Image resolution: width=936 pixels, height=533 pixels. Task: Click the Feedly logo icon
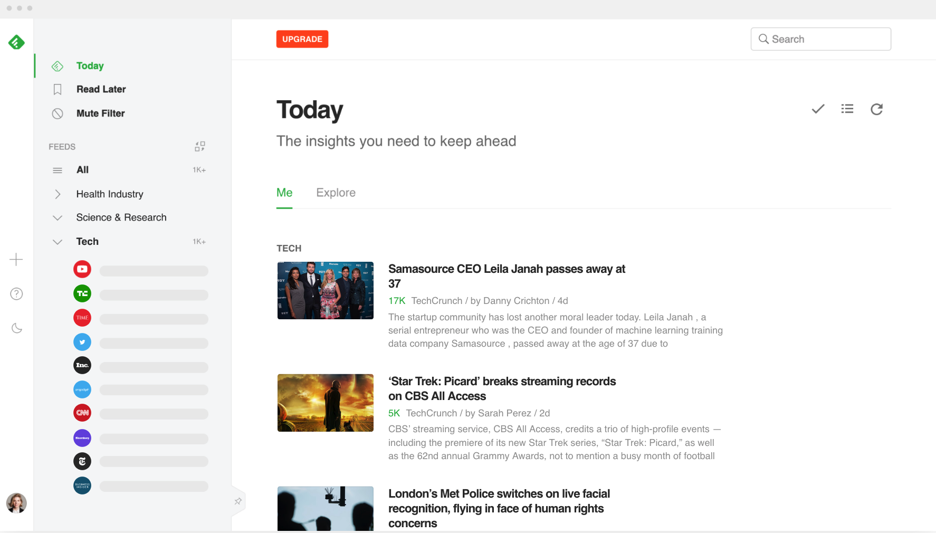(x=16, y=42)
